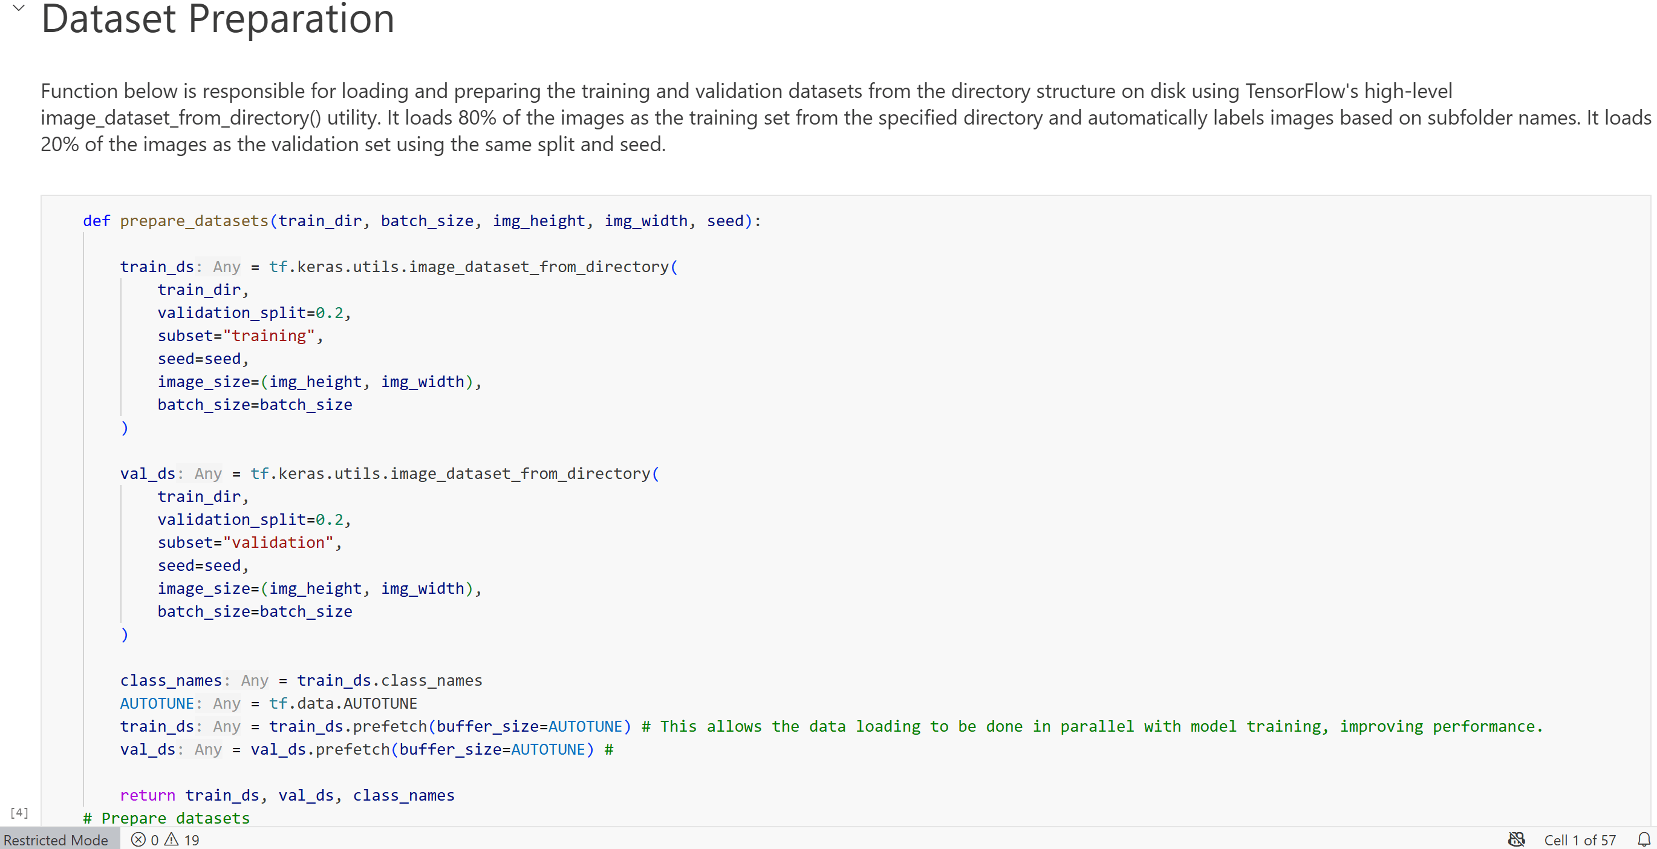The image size is (1657, 849).
Task: Click val_ds.prefetch(buffer_size=AUTOTUNE) line
Action: 366,749
